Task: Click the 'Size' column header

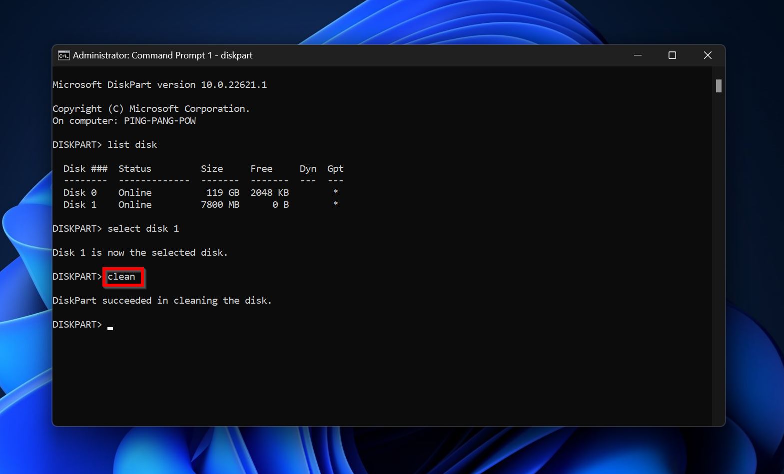Action: click(x=212, y=169)
